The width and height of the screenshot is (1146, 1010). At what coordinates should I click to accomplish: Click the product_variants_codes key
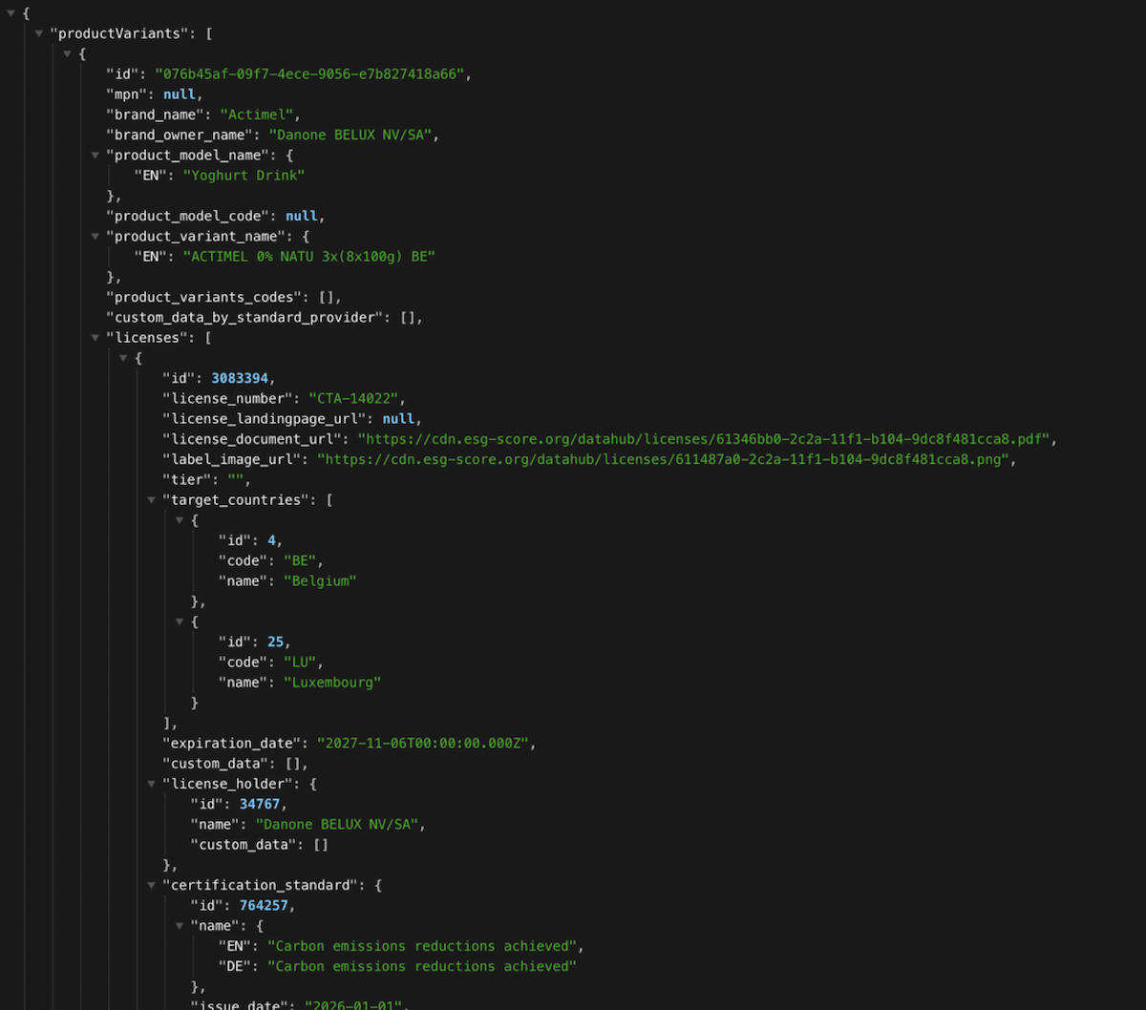click(203, 297)
